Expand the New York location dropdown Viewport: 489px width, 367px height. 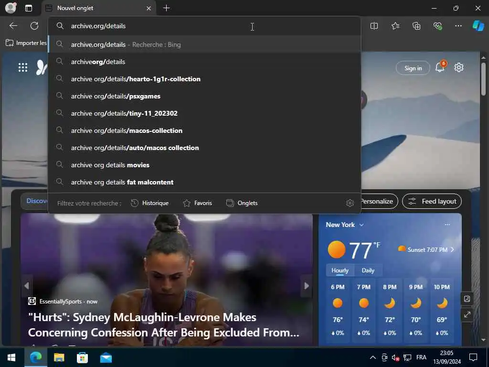[345, 225]
